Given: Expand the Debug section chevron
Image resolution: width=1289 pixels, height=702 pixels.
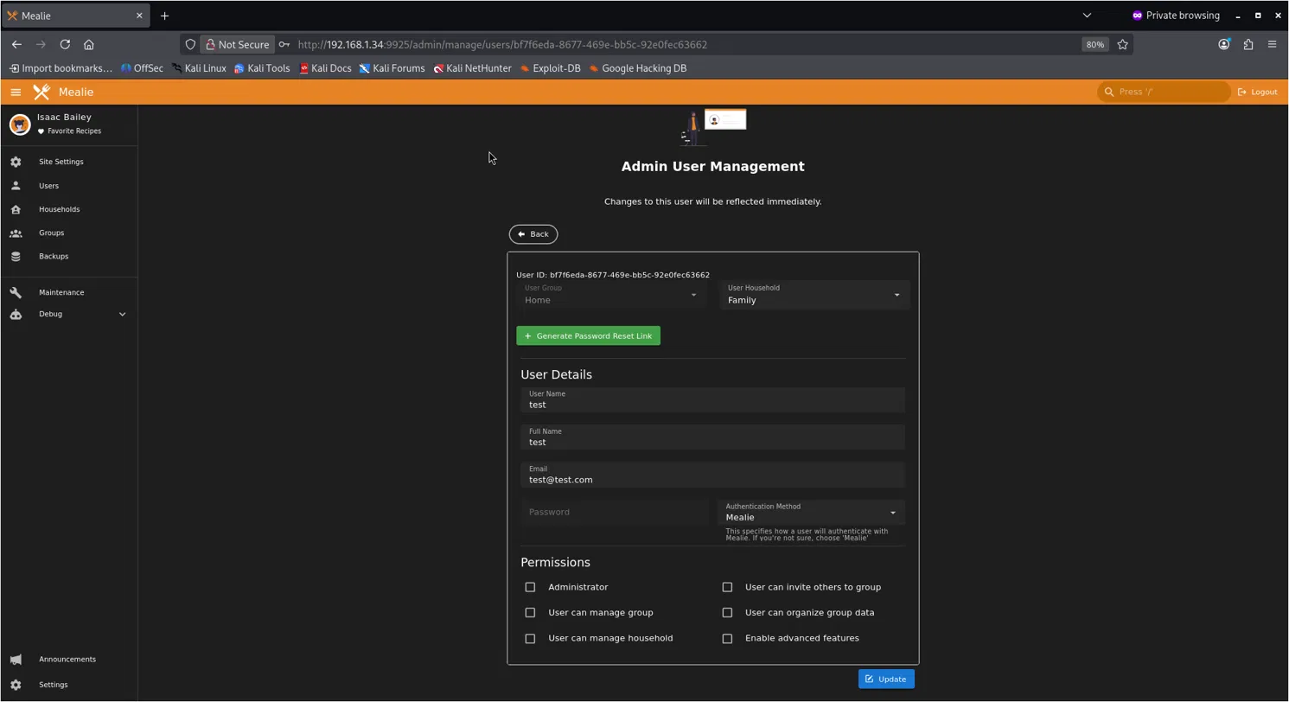Looking at the screenshot, I should (x=122, y=314).
